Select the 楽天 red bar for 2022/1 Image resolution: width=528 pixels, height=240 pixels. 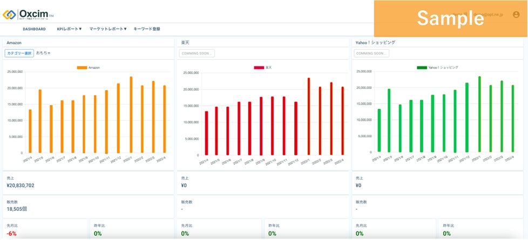pyautogui.click(x=308, y=116)
